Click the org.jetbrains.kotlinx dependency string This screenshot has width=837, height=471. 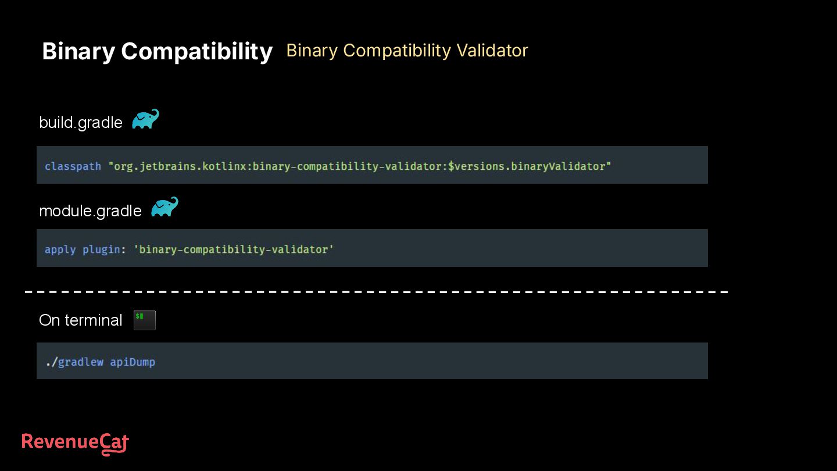coord(359,166)
